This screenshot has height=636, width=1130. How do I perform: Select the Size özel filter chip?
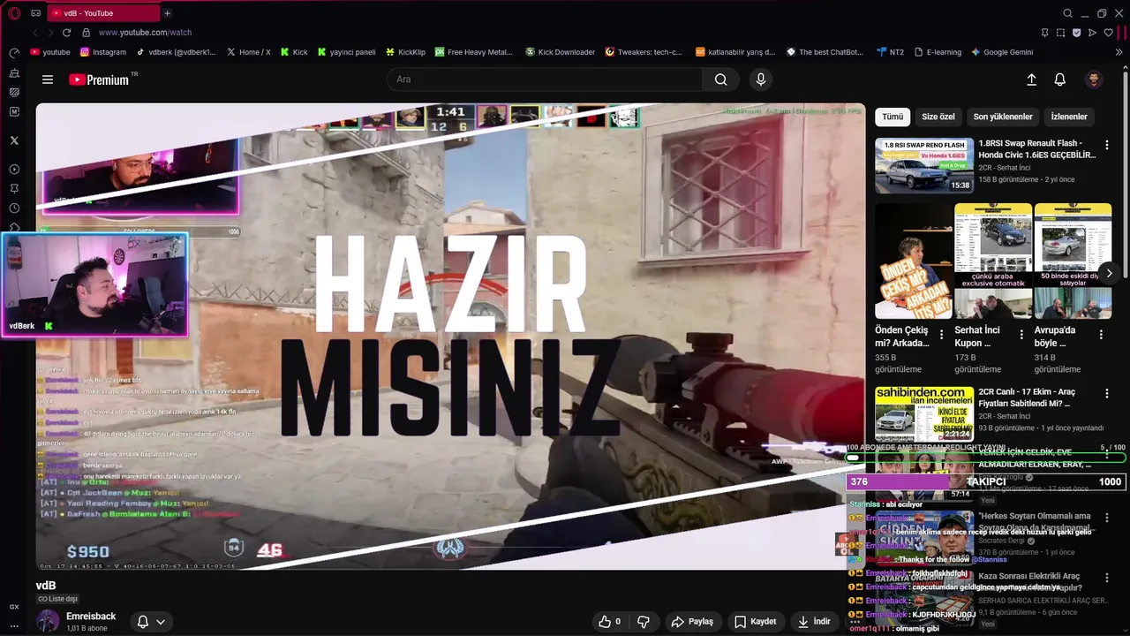[x=938, y=117]
